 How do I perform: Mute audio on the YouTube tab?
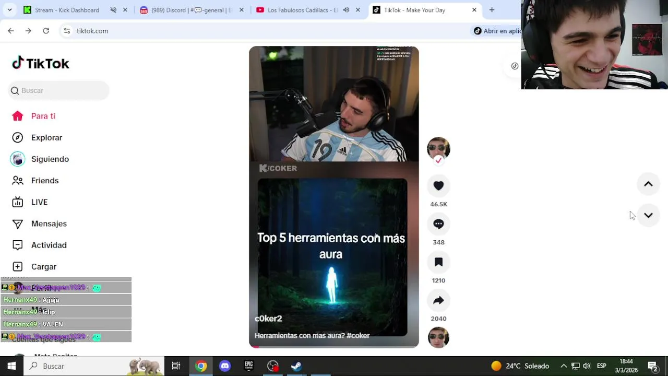(346, 10)
